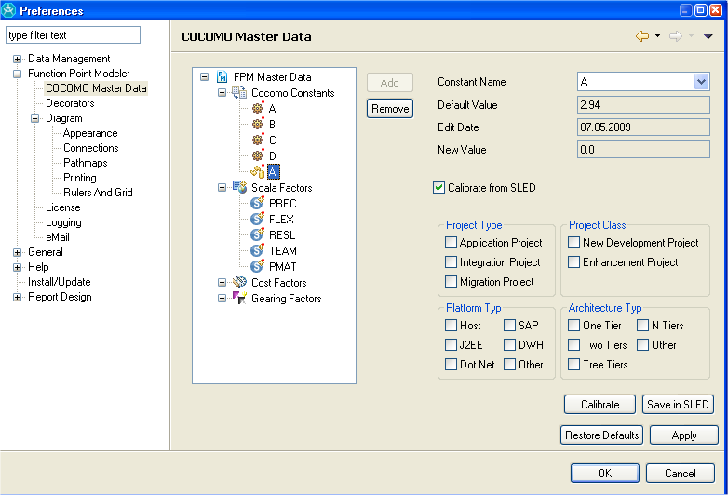Screen dimensions: 728x495
Task: Tick the J2EE platform checkbox
Action: [x=451, y=344]
